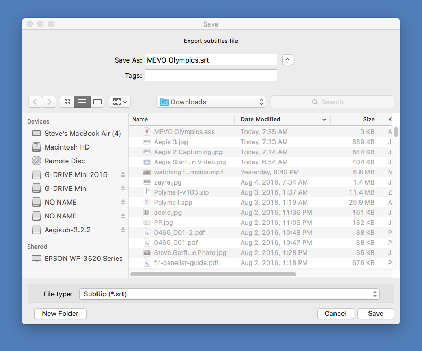
Task: Create a New Folder
Action: coord(60,313)
